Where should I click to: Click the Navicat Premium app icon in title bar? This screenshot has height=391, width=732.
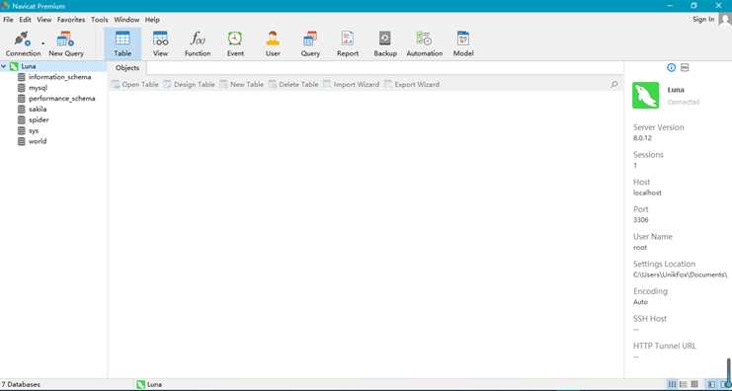pos(5,6)
